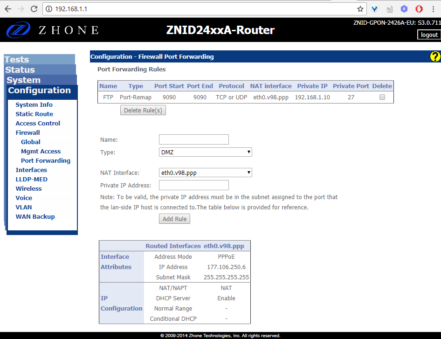Click the red Opera-style extension icon

(419, 9)
